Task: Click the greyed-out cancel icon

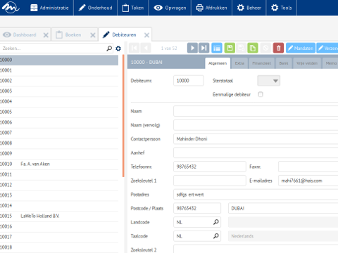Action: [265, 48]
